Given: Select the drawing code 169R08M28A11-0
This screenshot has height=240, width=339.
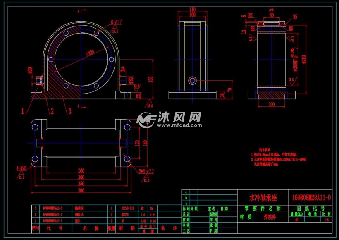Looking at the screenshot, I should tap(312, 197).
